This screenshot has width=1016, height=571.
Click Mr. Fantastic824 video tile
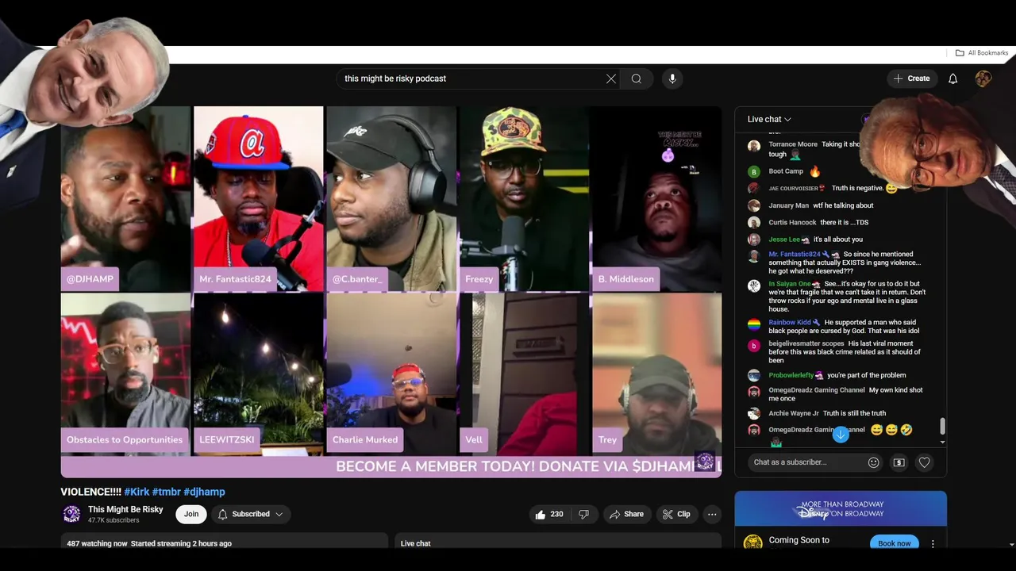(258, 199)
